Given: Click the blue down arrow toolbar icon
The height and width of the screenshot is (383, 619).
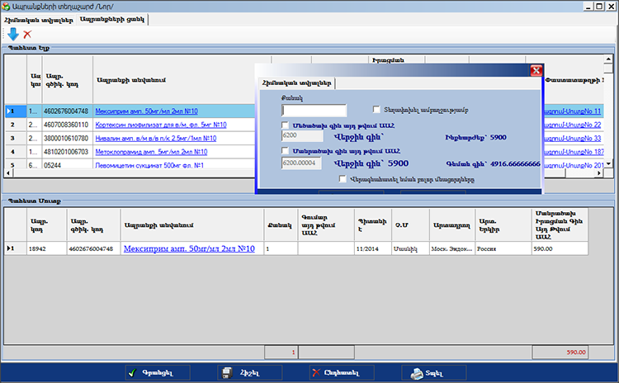Looking at the screenshot, I should pos(12,34).
